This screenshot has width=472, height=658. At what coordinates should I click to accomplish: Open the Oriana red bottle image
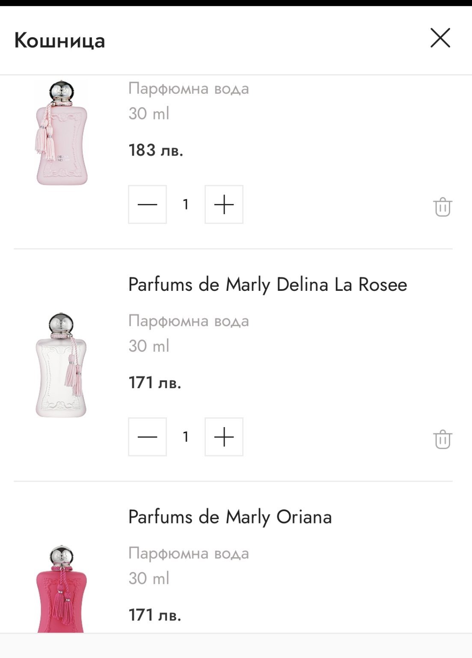[62, 589]
